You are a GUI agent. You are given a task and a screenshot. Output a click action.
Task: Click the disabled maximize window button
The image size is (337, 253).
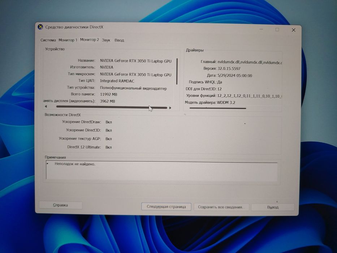point(277,30)
